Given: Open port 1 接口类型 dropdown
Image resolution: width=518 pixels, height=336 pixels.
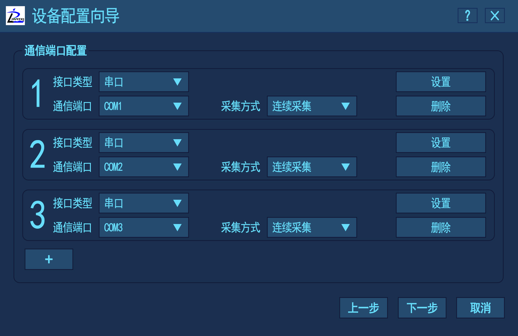Looking at the screenshot, I should (144, 82).
